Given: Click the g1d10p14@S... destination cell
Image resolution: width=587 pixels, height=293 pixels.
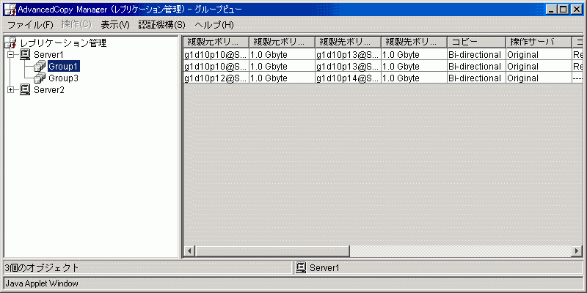Looking at the screenshot, I should [348, 78].
